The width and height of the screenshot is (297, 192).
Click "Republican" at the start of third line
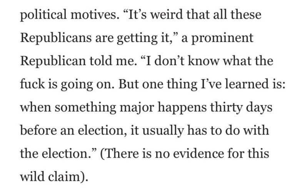[x=53, y=61]
